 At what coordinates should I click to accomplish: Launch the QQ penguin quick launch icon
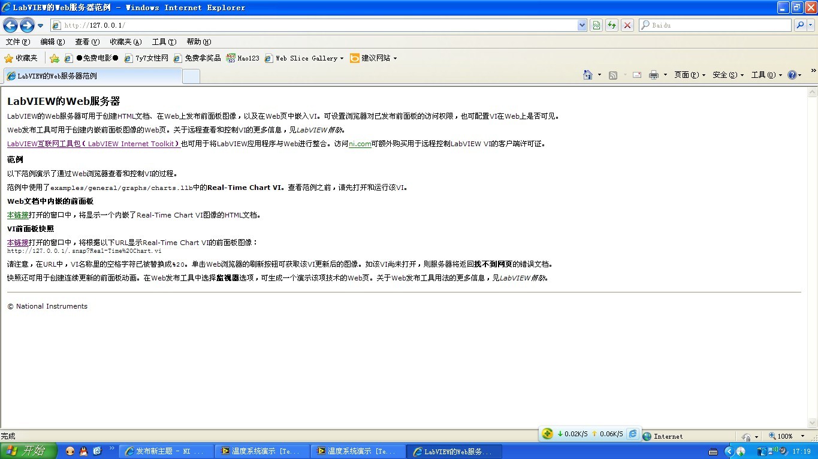coord(84,451)
